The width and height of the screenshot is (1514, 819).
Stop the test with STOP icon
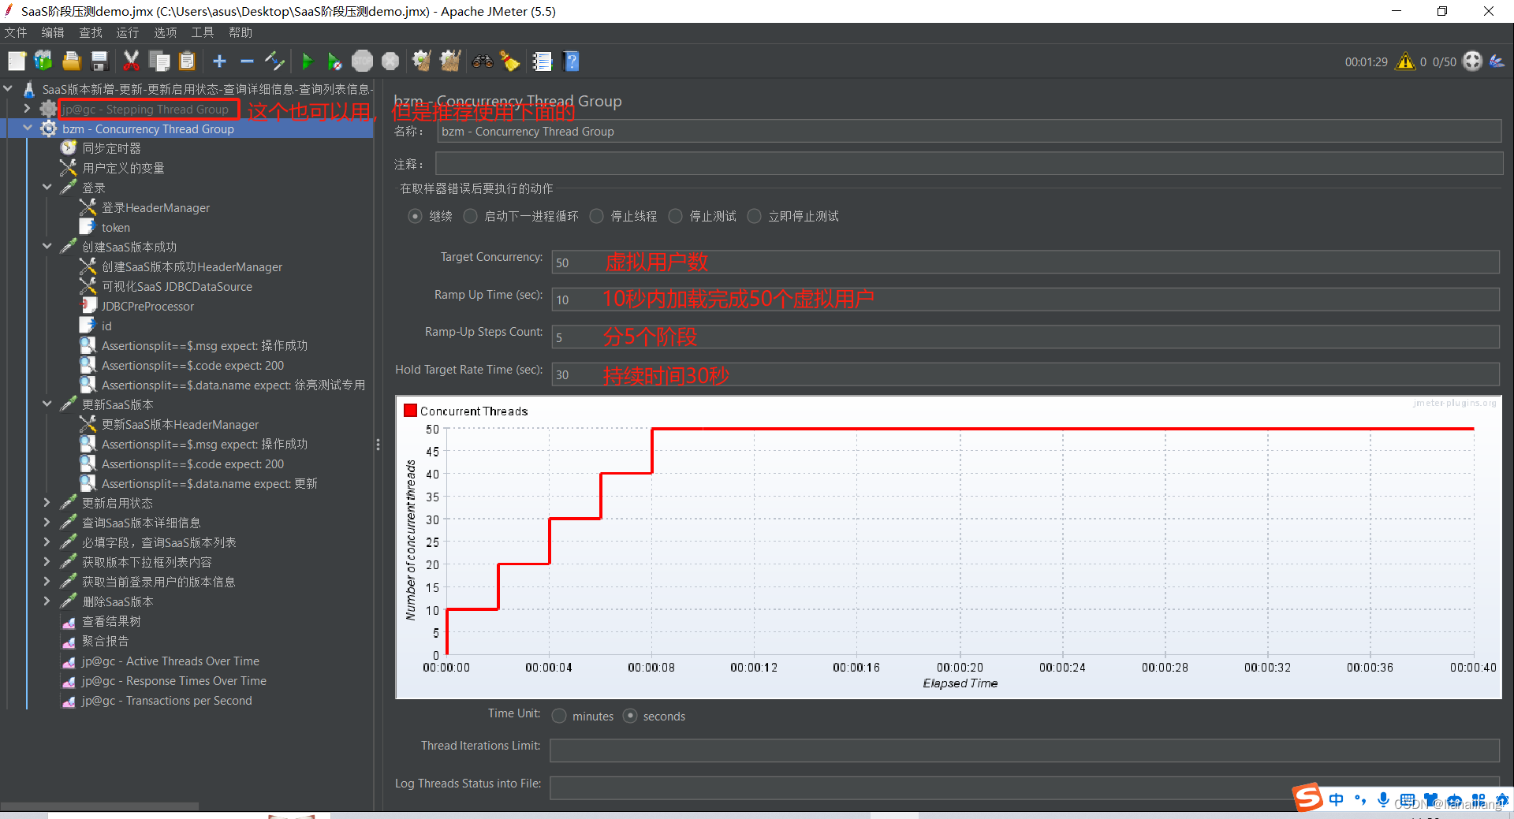(x=362, y=61)
